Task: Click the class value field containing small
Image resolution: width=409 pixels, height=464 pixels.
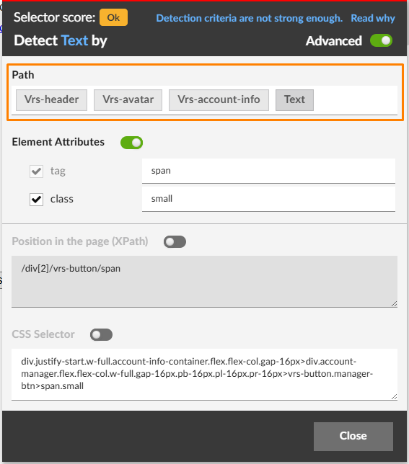Action: [x=268, y=199]
